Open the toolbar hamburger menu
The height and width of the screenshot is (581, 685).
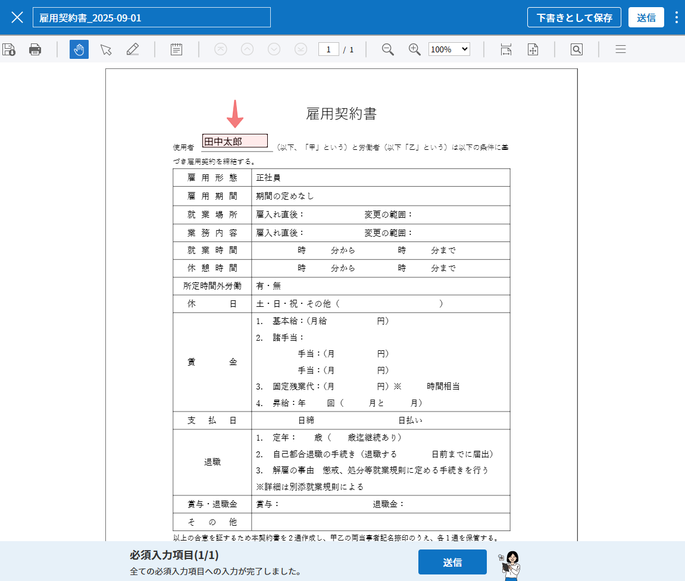click(621, 49)
